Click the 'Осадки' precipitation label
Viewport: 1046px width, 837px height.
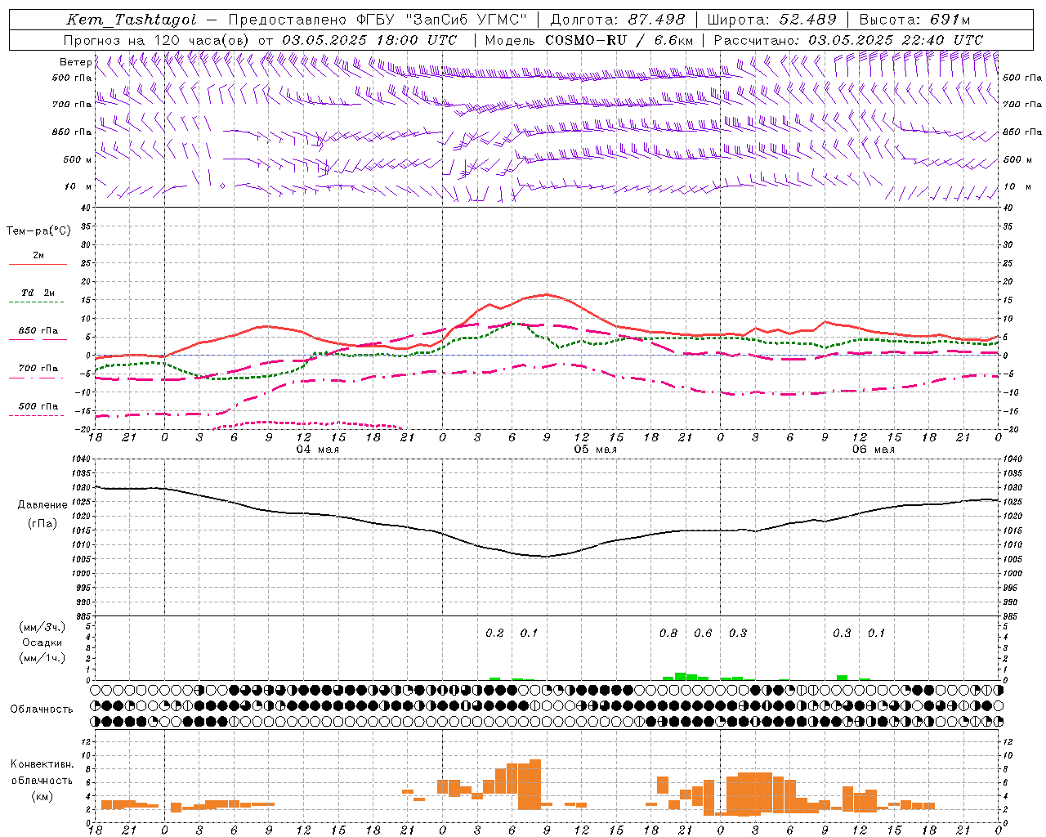(42, 642)
